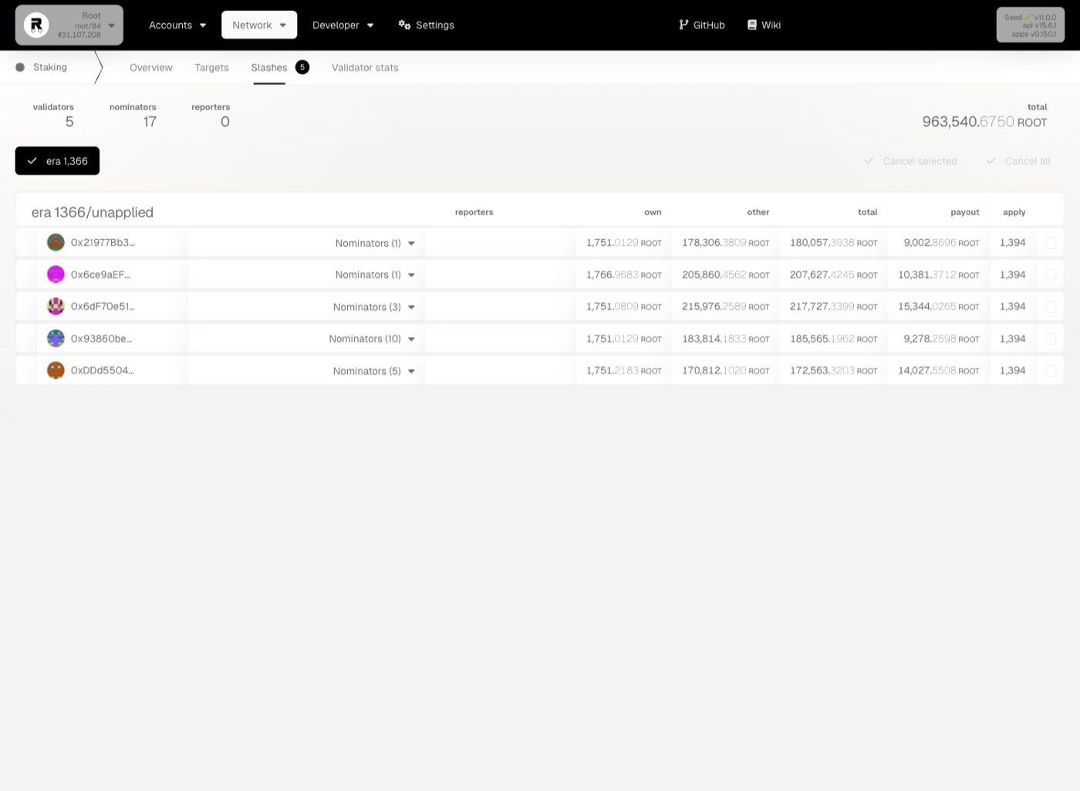The height and width of the screenshot is (791, 1080).
Task: Select slash checkbox for 0xDDd5504
Action: pos(1051,371)
